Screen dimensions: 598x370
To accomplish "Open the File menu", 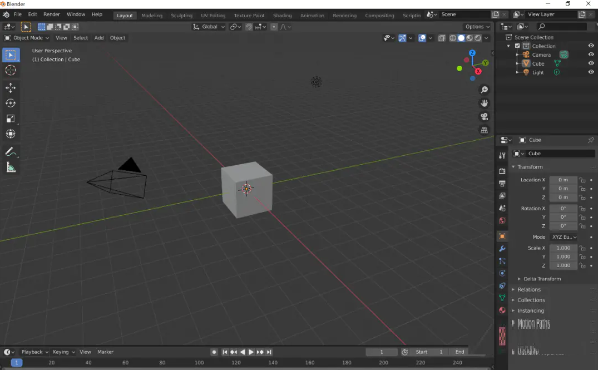I will [18, 14].
